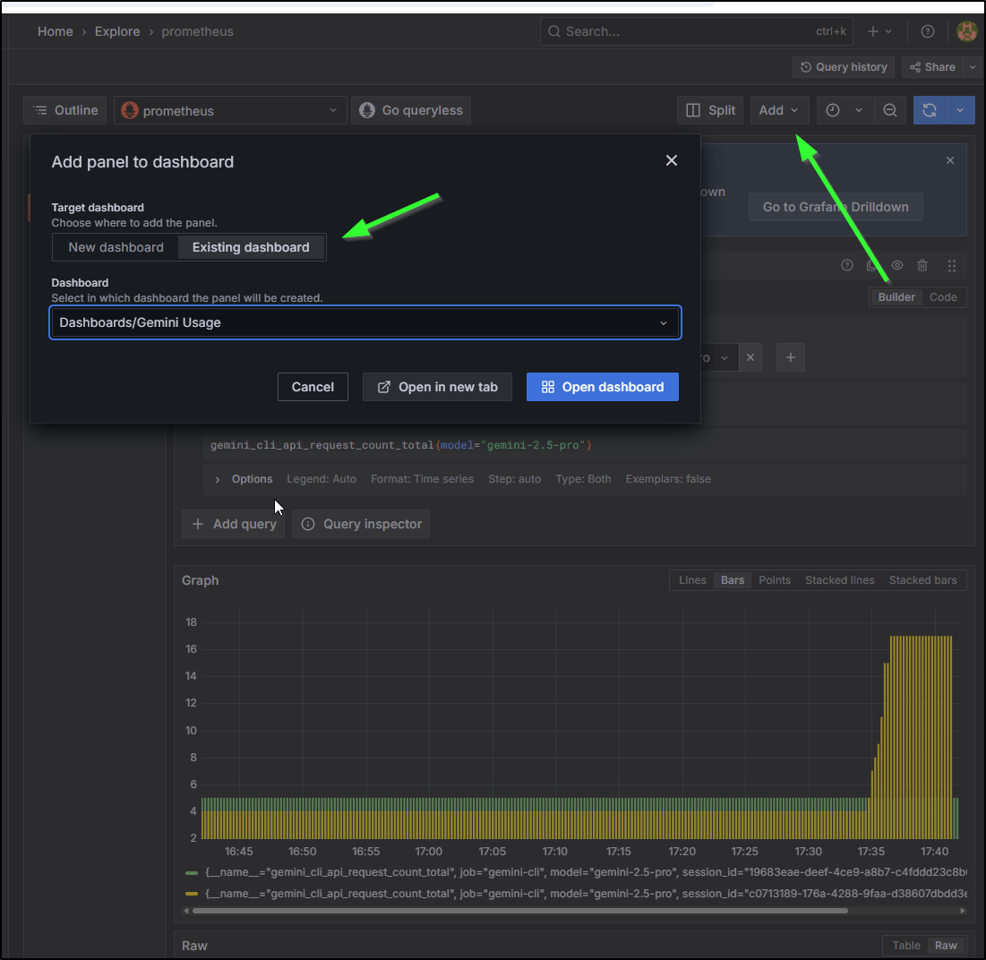Switch the graph style to Bars
986x960 pixels.
pos(732,580)
